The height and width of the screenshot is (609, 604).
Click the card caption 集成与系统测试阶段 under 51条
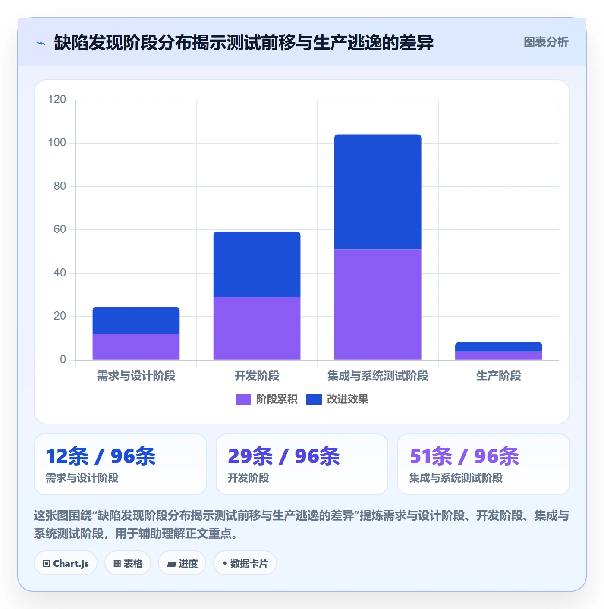coord(456,478)
